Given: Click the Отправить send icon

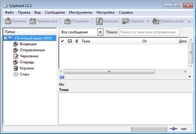Looking at the screenshot, I should pyautogui.click(x=67, y=21).
